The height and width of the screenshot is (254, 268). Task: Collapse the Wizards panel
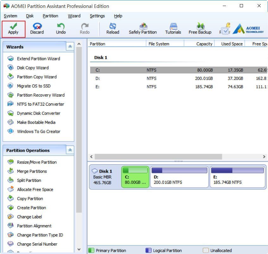tap(70, 46)
